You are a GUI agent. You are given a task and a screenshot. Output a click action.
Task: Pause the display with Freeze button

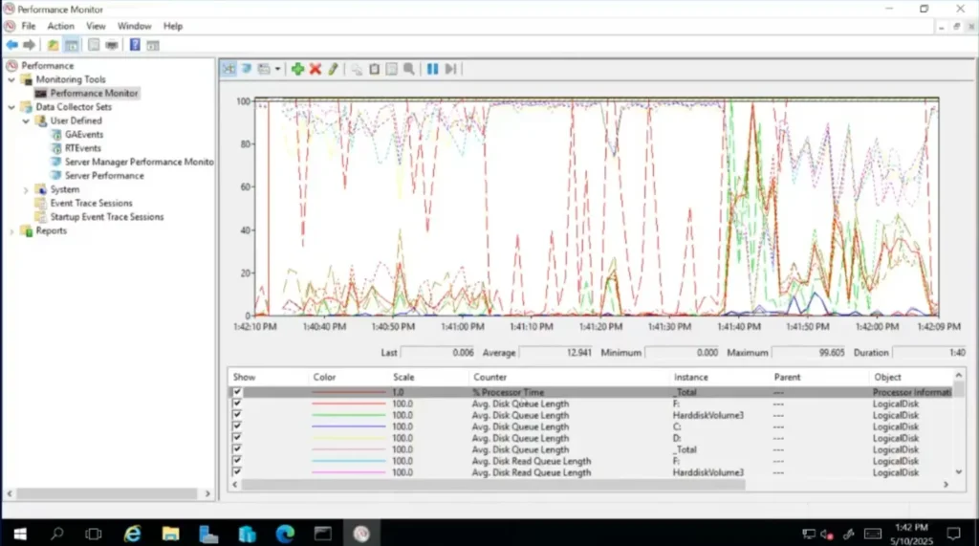click(432, 69)
